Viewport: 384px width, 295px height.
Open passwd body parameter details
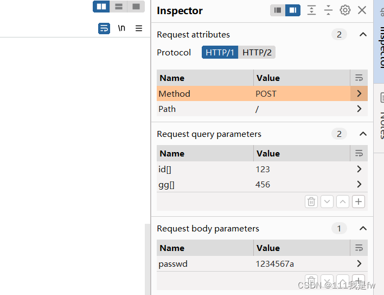coord(359,263)
